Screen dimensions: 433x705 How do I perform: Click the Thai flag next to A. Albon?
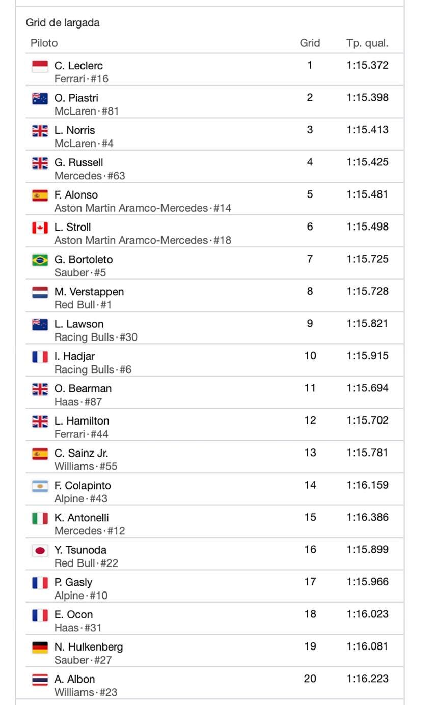[x=40, y=680]
